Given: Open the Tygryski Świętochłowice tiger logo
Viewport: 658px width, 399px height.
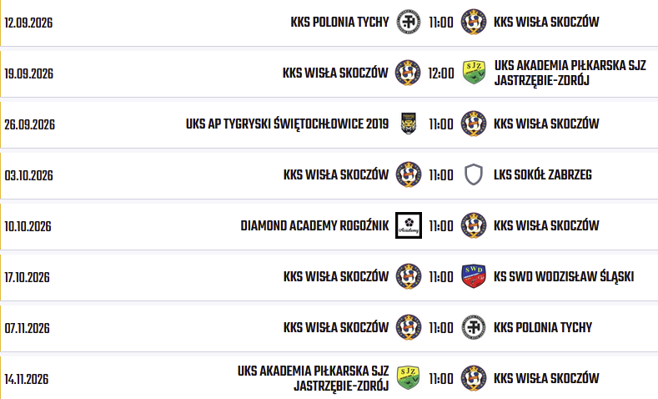Looking at the screenshot, I should pyautogui.click(x=409, y=124).
